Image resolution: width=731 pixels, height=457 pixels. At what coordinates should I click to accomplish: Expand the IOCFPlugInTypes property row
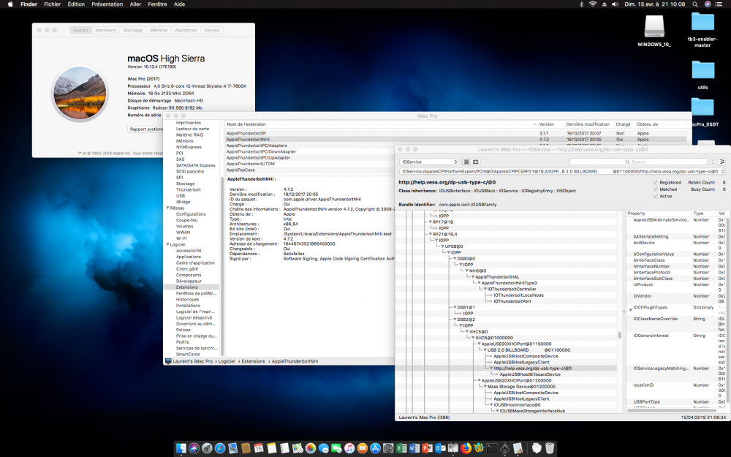631,309
